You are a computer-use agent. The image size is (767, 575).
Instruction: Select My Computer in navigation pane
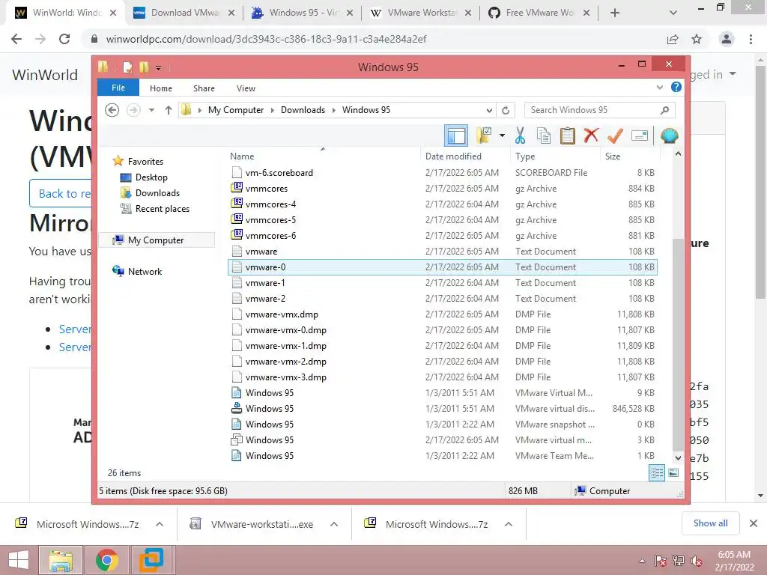click(x=156, y=240)
